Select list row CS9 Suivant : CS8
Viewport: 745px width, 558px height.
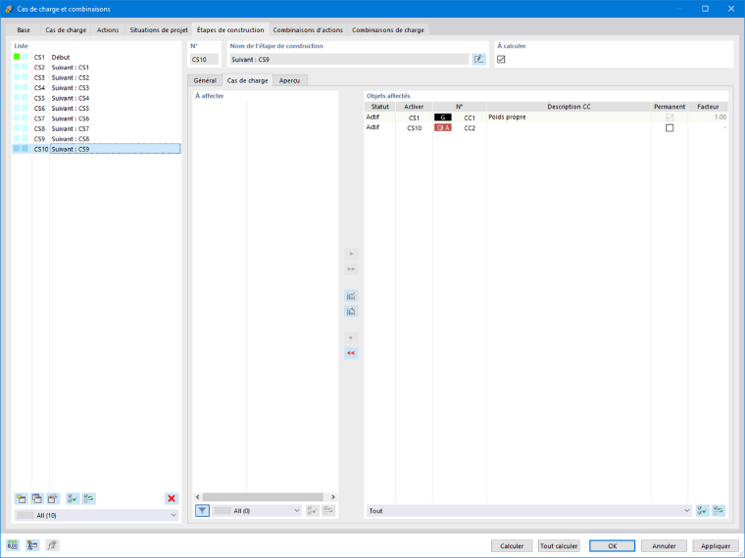[x=96, y=139]
